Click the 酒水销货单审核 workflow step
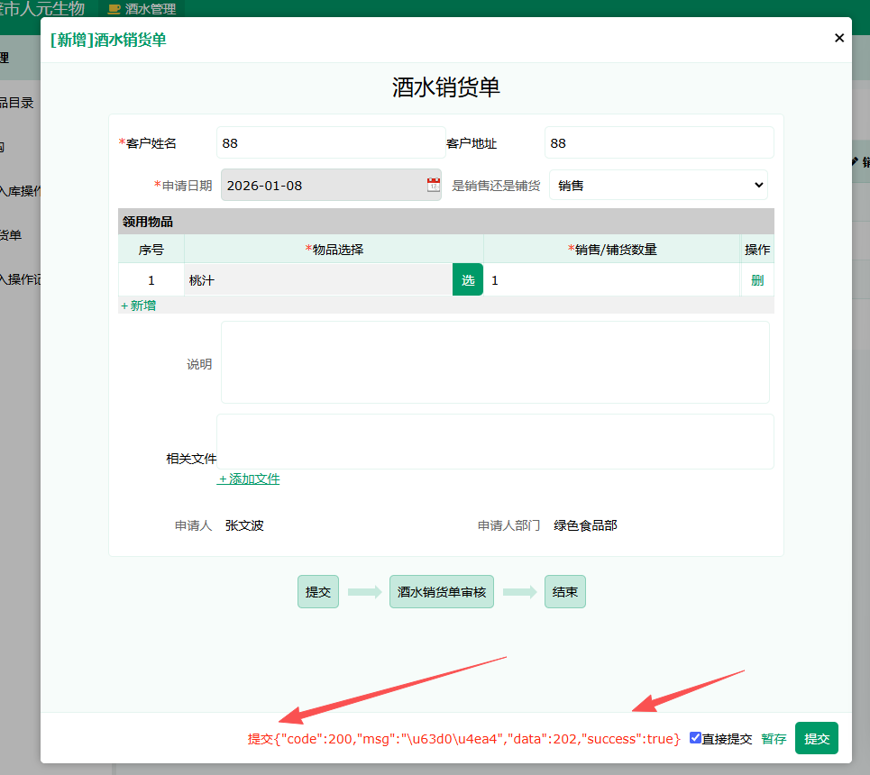The width and height of the screenshot is (870, 775). [442, 592]
